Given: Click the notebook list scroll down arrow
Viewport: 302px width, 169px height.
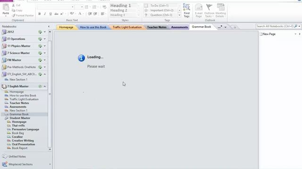Looking at the screenshot, I should pyautogui.click(x=50, y=149).
